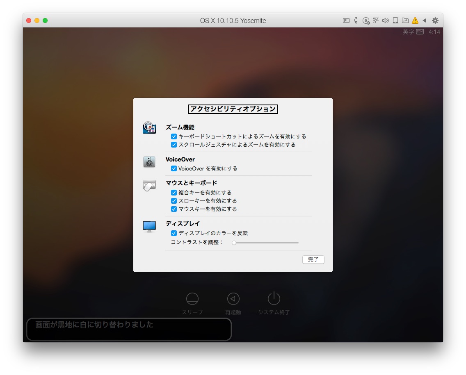Click the Mouse and Keyboard section icon
466x375 pixels.
(x=149, y=185)
